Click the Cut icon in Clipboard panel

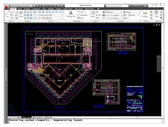(x=161, y=12)
